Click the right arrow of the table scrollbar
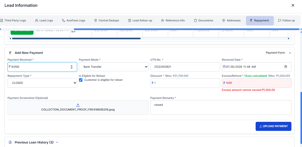 tap(289, 39)
